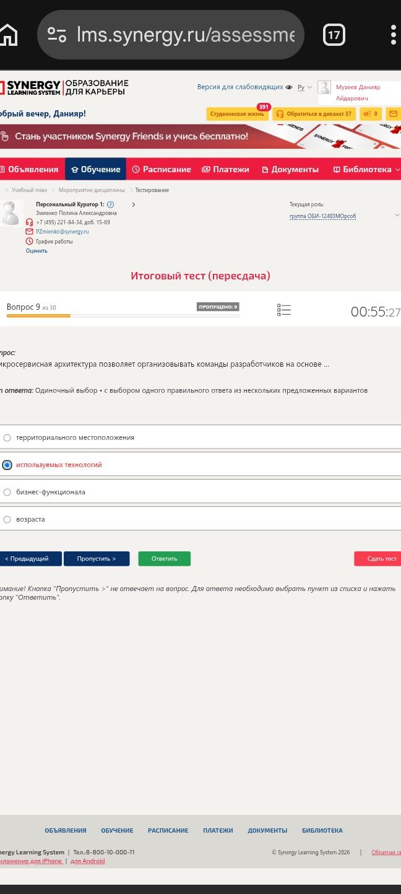Open the Платежи menu item
This screenshot has width=401, height=894.
(x=225, y=169)
